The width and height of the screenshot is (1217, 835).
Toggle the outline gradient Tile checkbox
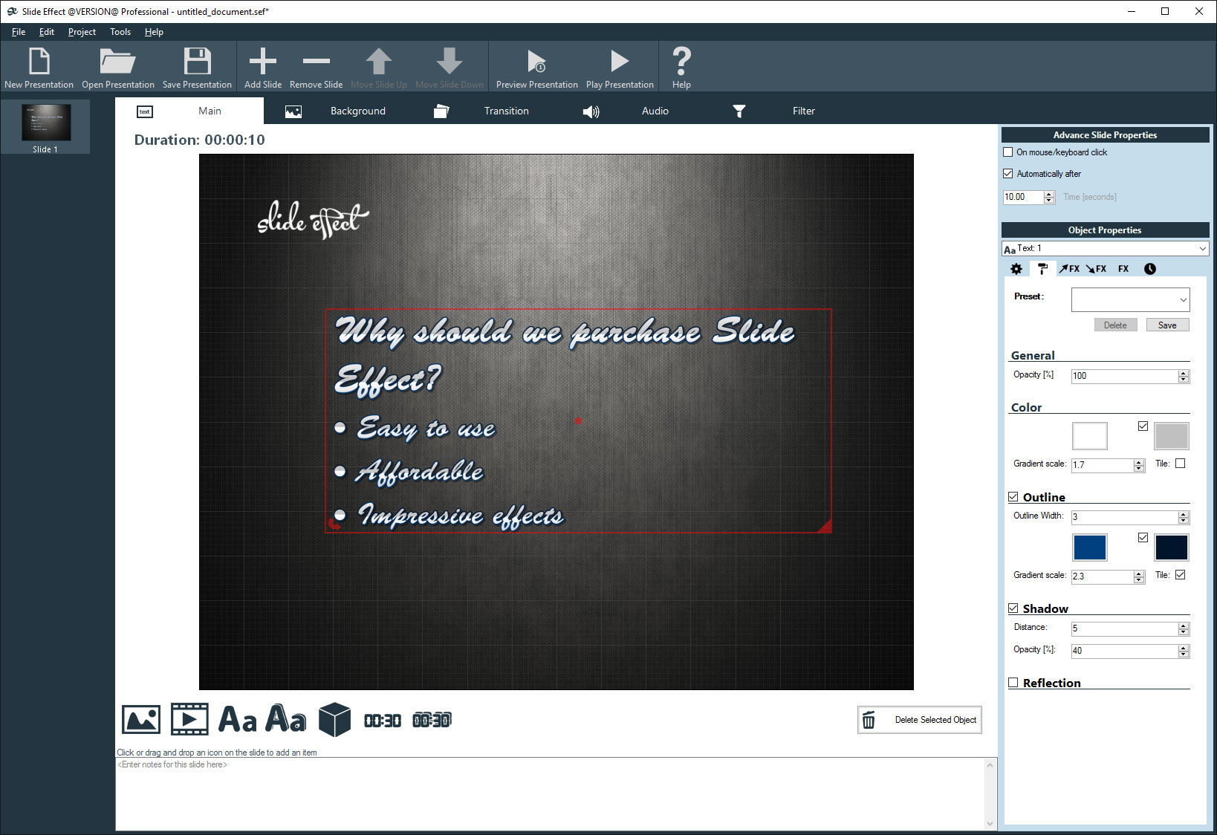click(1180, 574)
